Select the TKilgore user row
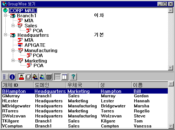This screenshot has height=130, width=175. tap(85, 121)
